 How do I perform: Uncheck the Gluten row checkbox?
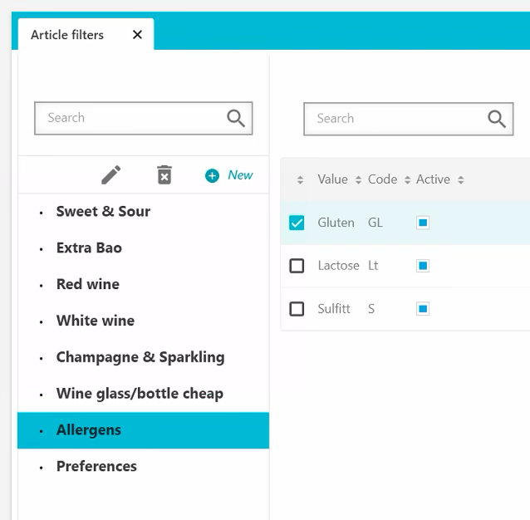[297, 223]
